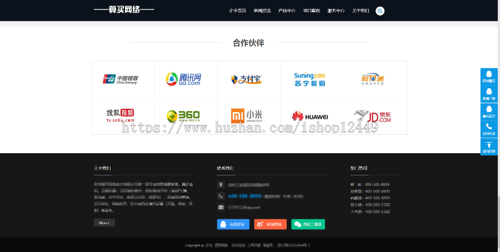Open the Sohu video (tv.sohu.com) logo

120,115
